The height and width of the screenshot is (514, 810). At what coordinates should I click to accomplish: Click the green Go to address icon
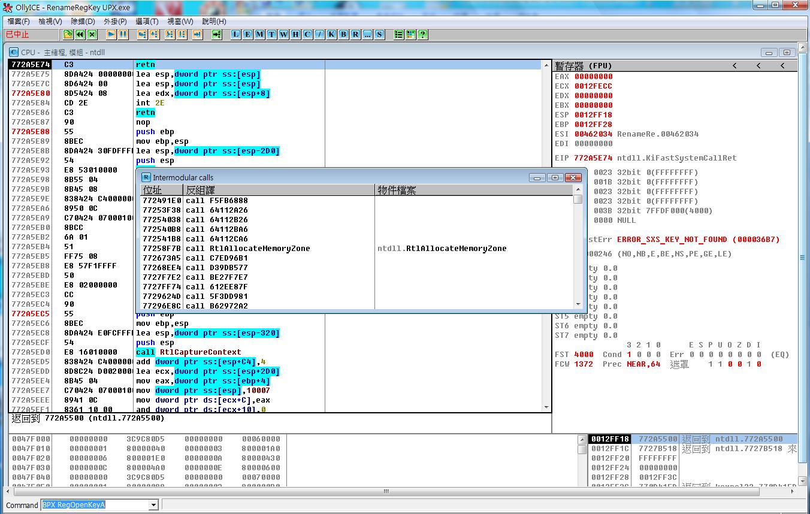217,35
